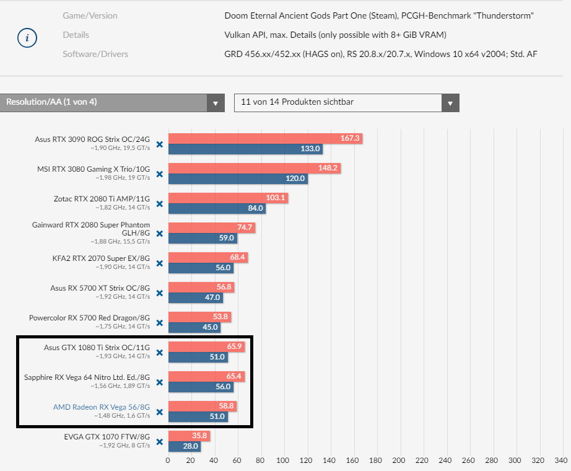Image resolution: width=571 pixels, height=471 pixels.
Task: Remove Asus RX 5700 XT Strix row
Action: tap(160, 293)
